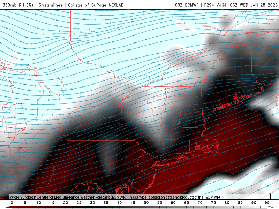Image resolution: width=279 pixels, height=209 pixels.
Task: Click the '50' label on the color scale
Action: [x=146, y=203]
